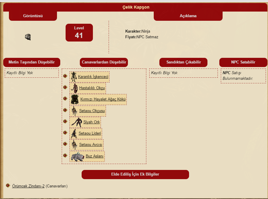268x199 pixels.
Task: Click Canavarlardan Düşebilir header
Action: click(x=104, y=62)
